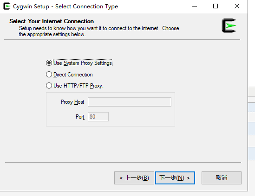Minimize the Cygwin Setup window

click(195, 6)
